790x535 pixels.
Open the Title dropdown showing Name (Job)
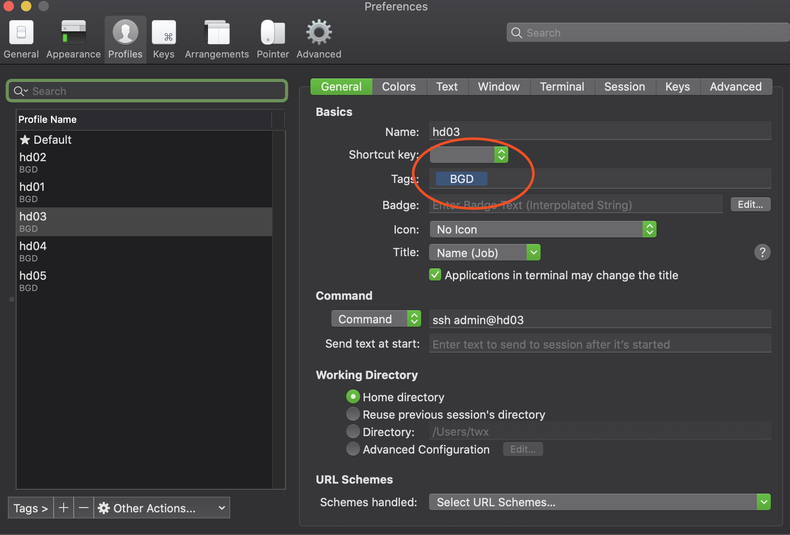pyautogui.click(x=485, y=252)
